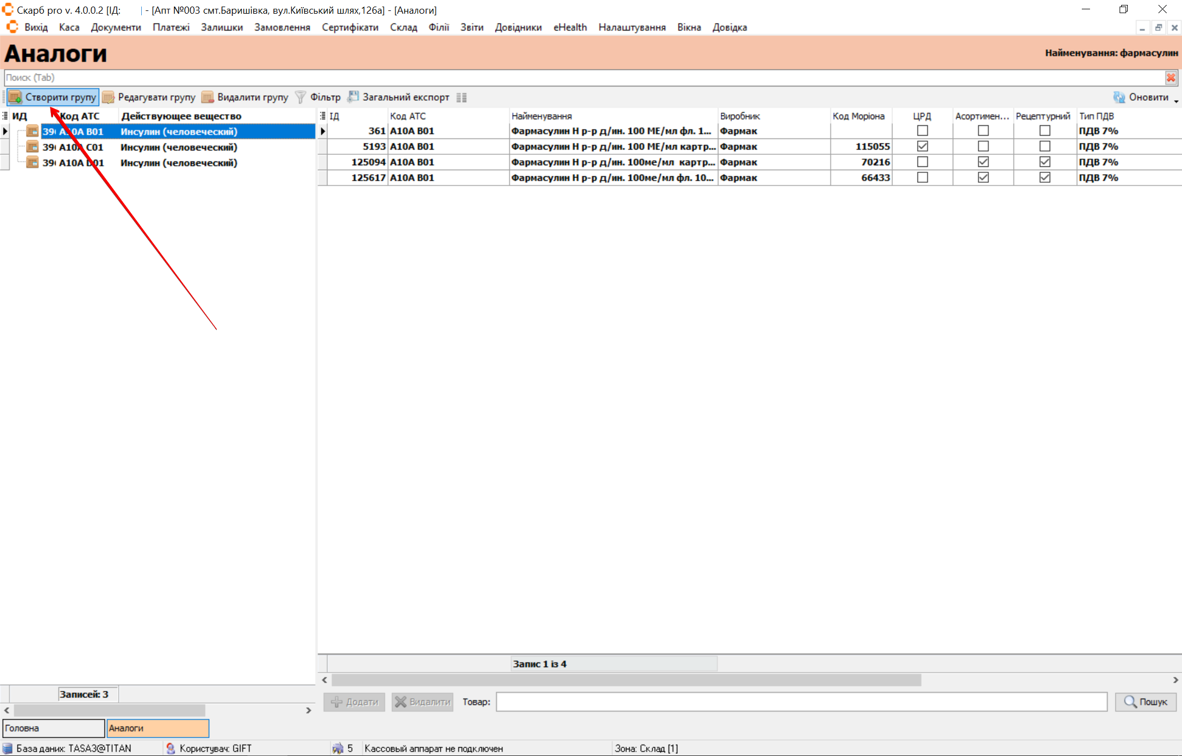The height and width of the screenshot is (756, 1182).
Task: Toggle Рецептурний checkbox for item 125617
Action: pyautogui.click(x=1045, y=177)
